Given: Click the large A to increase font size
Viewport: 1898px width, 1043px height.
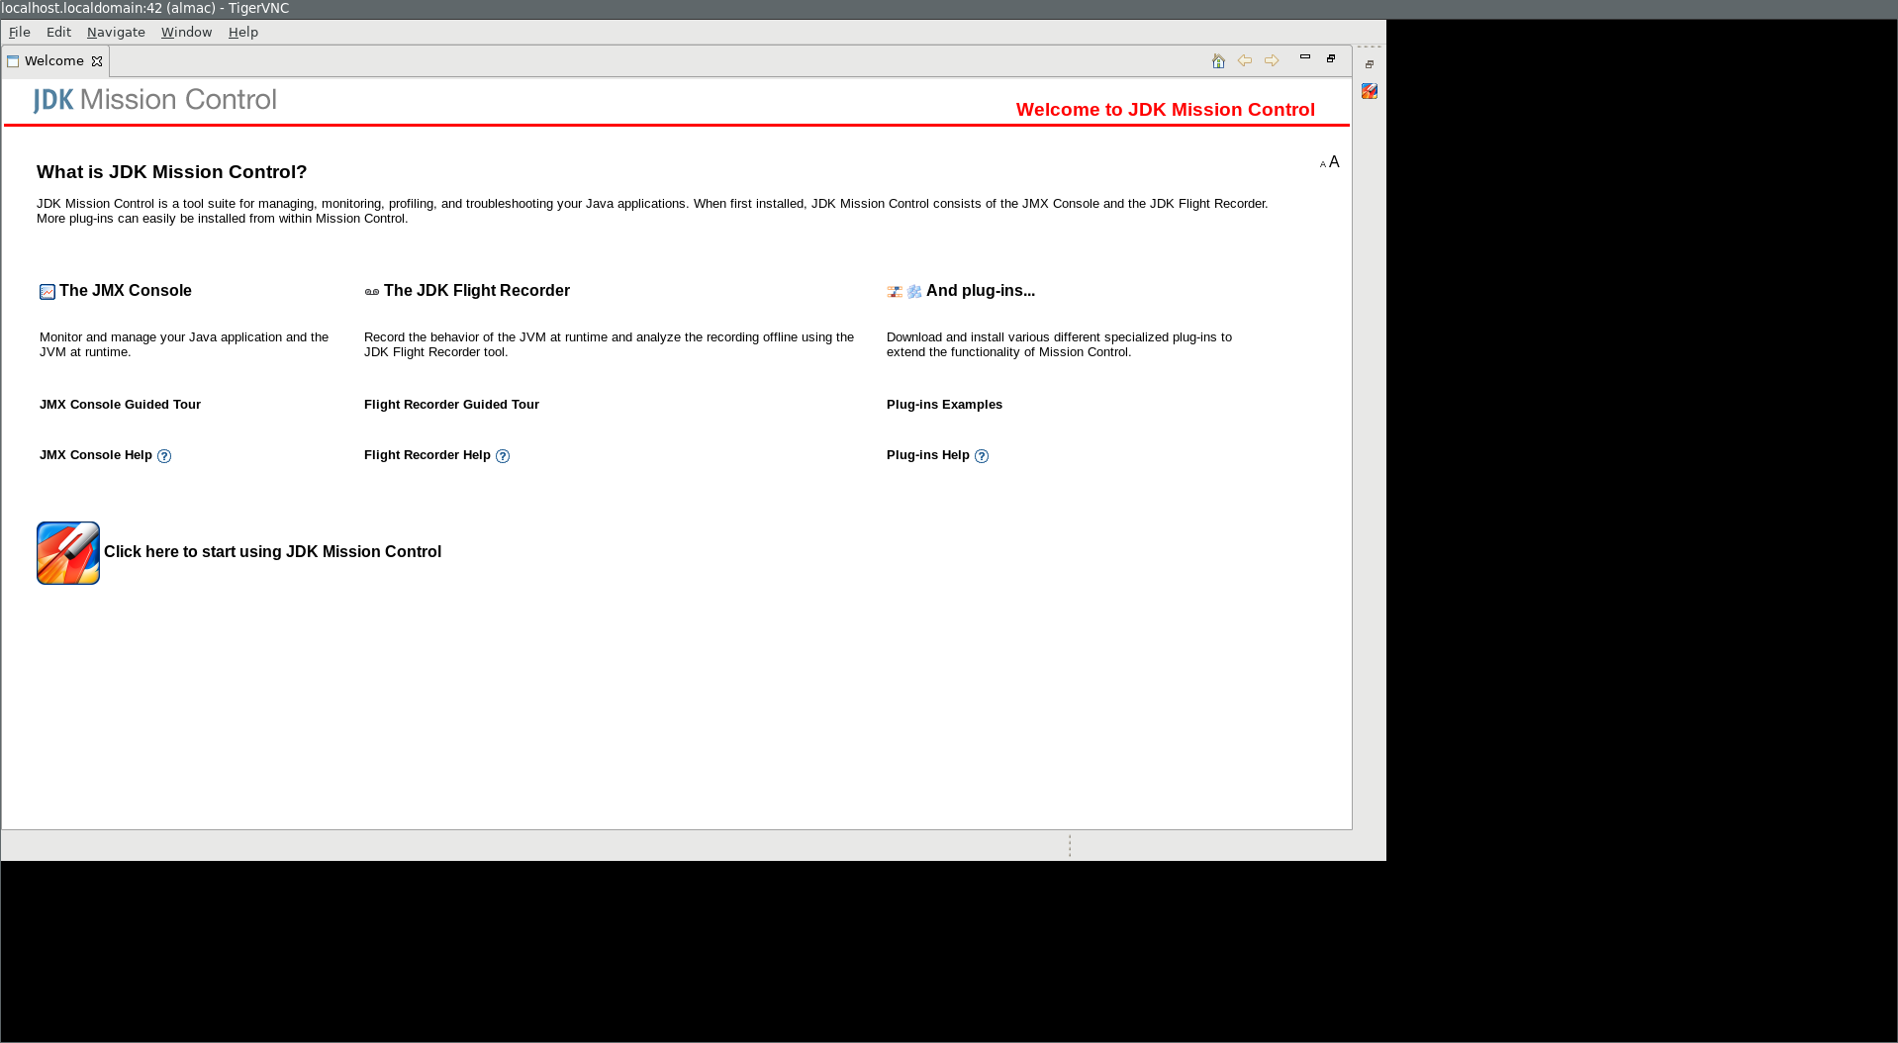Looking at the screenshot, I should point(1334,162).
